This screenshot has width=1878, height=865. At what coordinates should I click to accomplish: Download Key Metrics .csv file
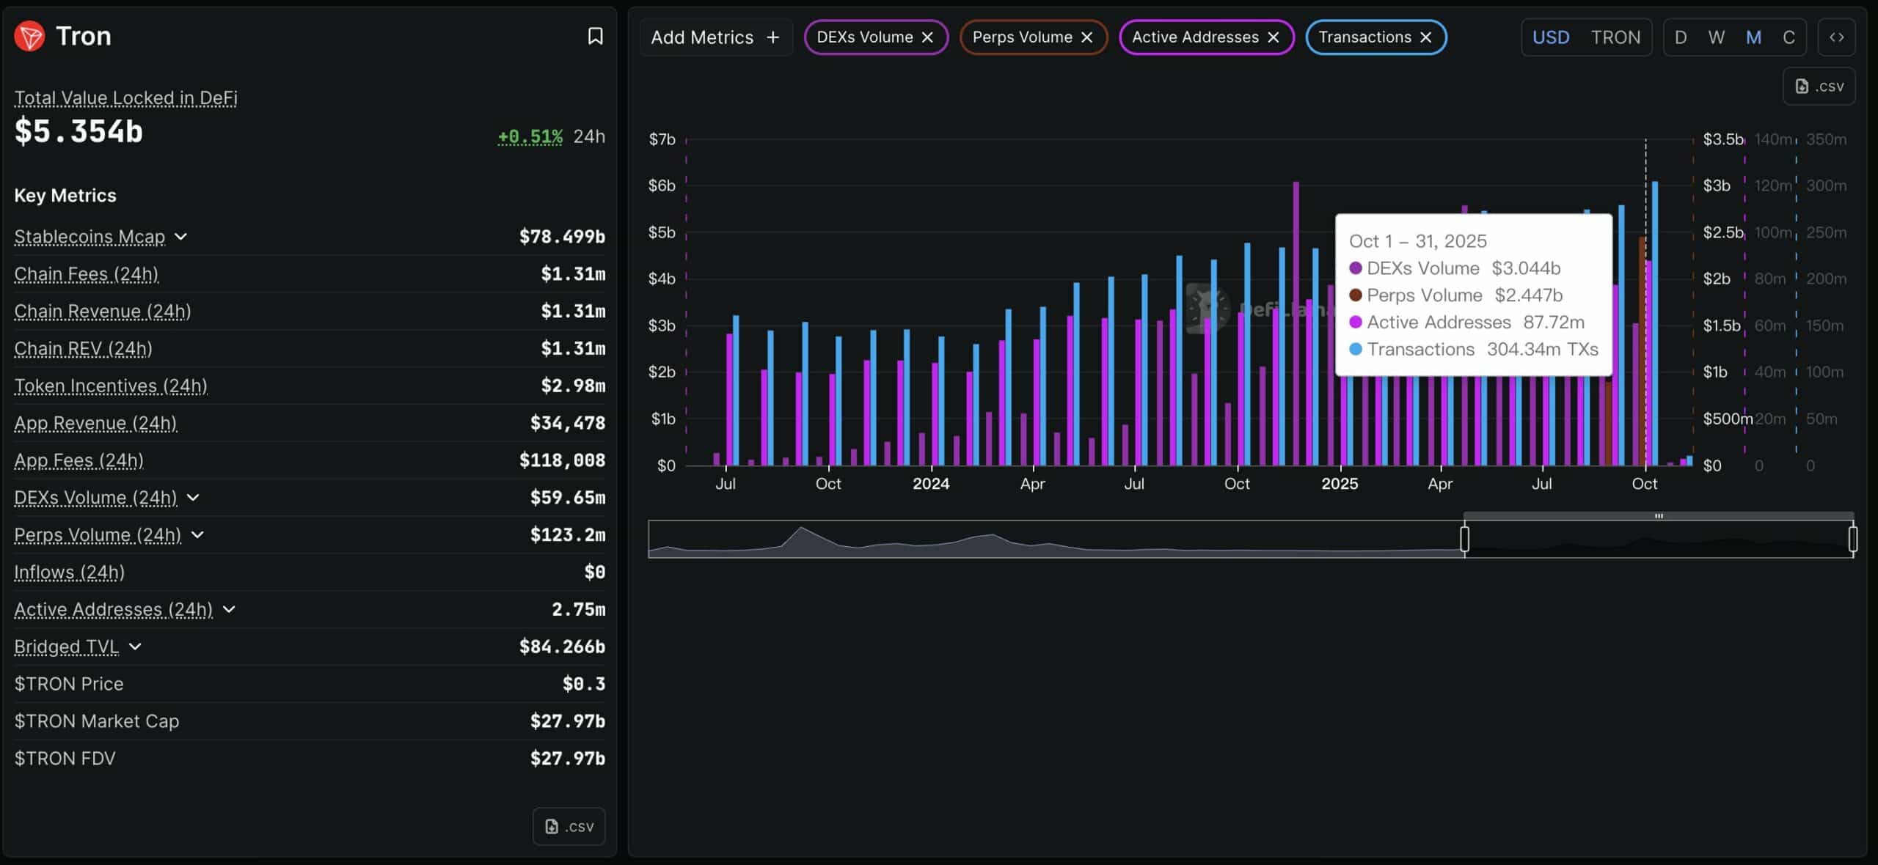tap(569, 826)
